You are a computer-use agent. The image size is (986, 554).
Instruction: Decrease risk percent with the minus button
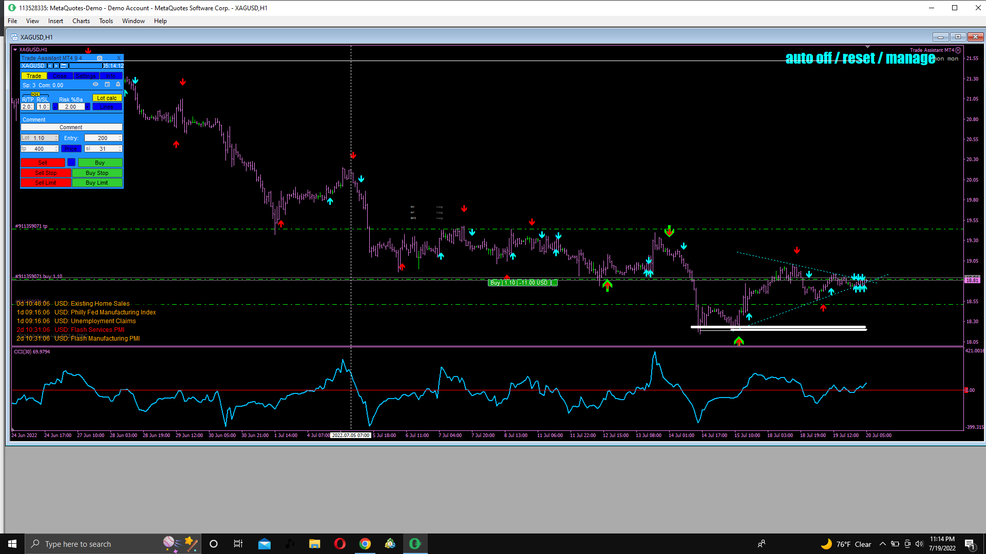coord(55,107)
